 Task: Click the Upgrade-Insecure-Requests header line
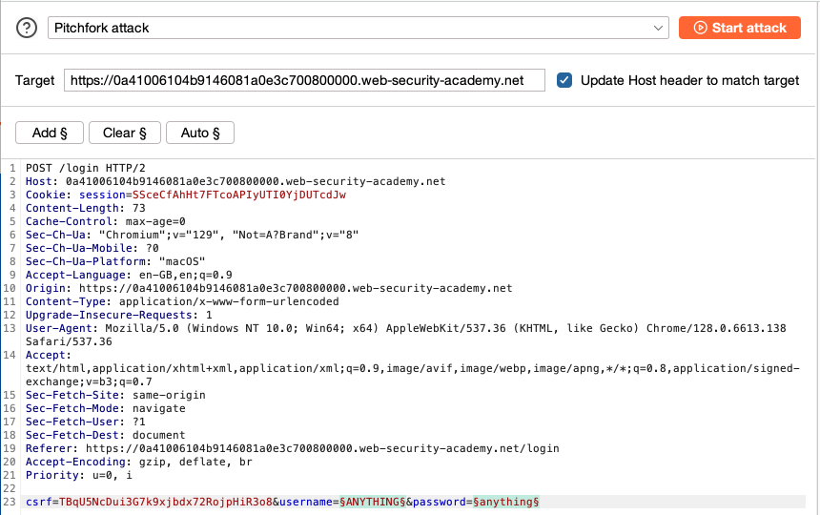coord(119,315)
